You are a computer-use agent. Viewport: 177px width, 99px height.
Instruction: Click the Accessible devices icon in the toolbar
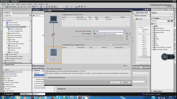pyautogui.click(x=76, y=7)
